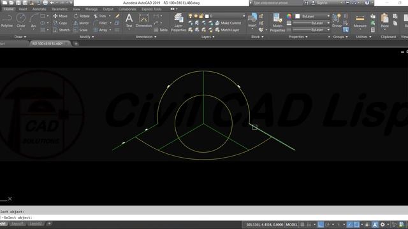Expand the Block panel

[x=257, y=37]
